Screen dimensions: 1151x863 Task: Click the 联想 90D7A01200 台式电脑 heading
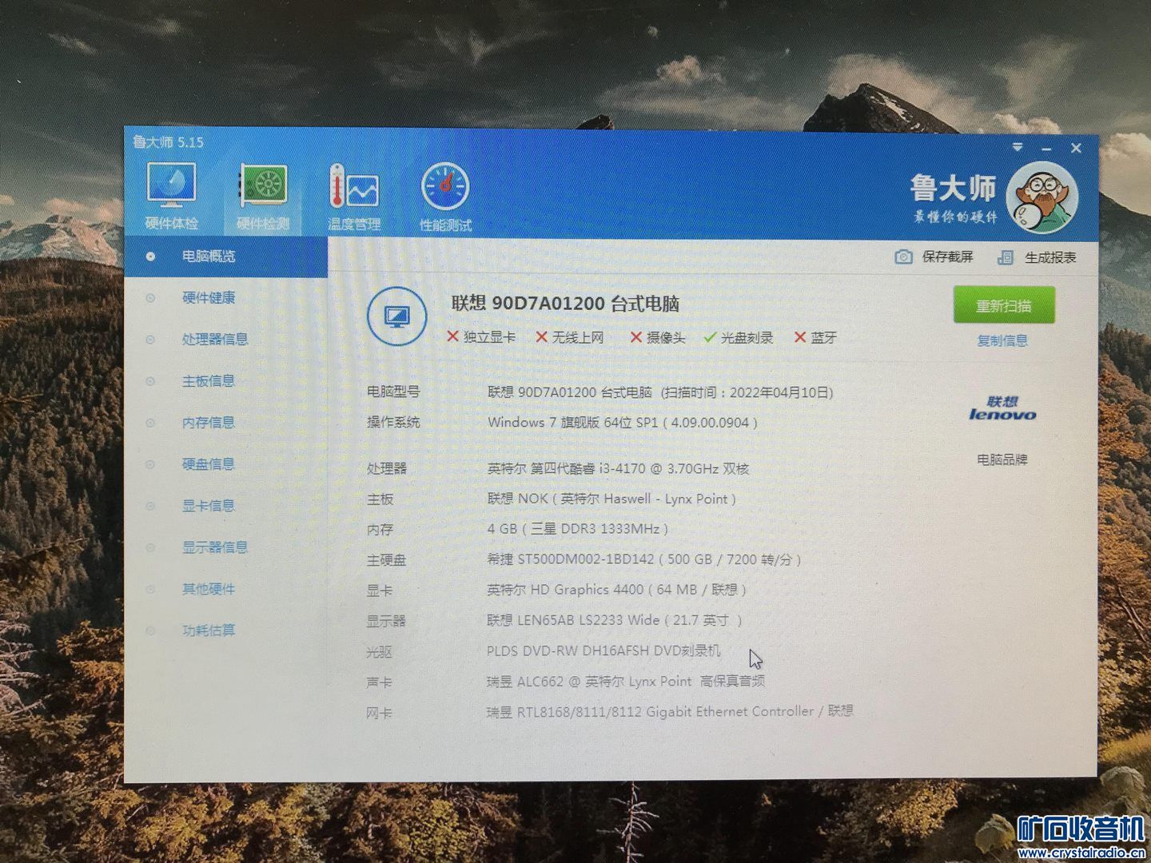pyautogui.click(x=566, y=304)
